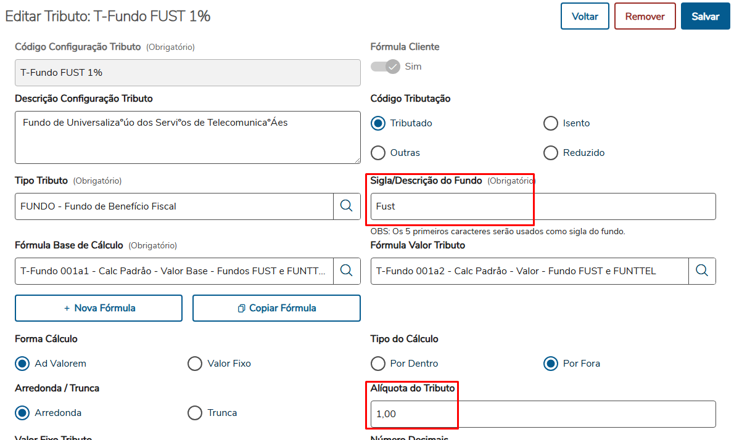Click the Copiar Fórmula button
This screenshot has width=734, height=440.
click(276, 308)
